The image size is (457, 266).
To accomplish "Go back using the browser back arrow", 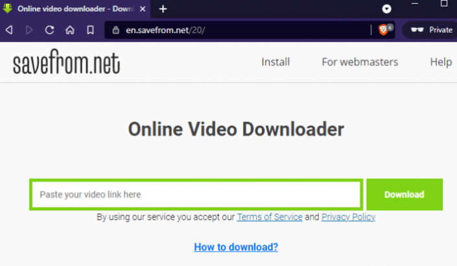I will pyautogui.click(x=9, y=30).
